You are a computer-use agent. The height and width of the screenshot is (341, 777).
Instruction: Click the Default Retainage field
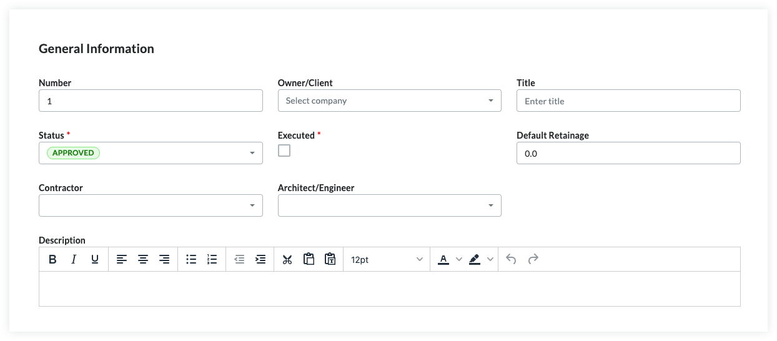[628, 153]
